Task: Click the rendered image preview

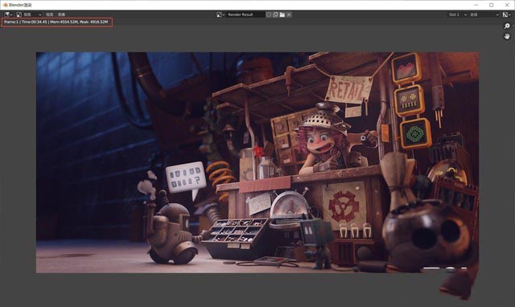Action: 257,162
